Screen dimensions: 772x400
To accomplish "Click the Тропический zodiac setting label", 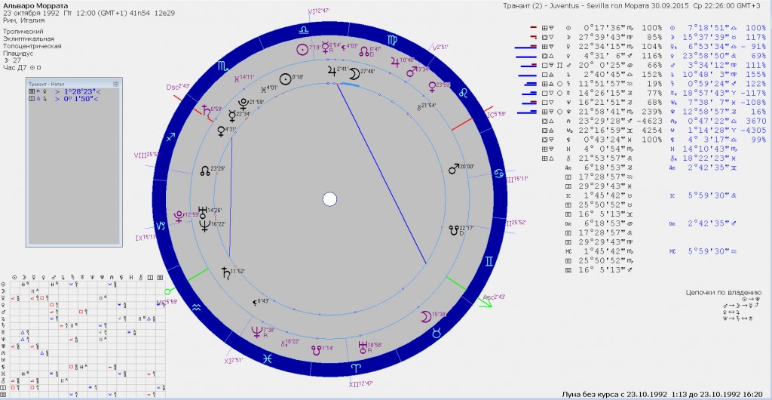I will click(x=23, y=32).
